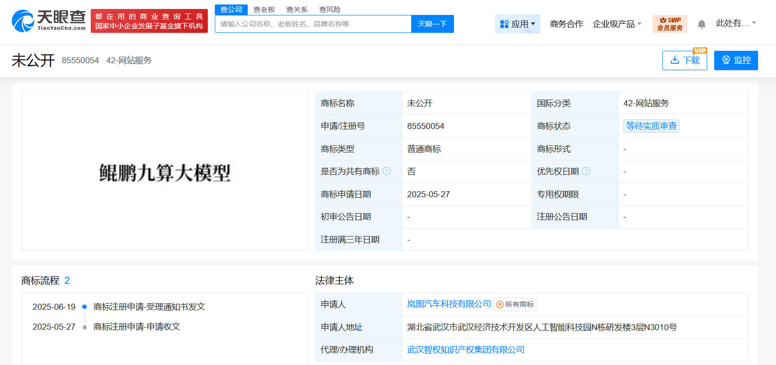Screen dimensions: 776x365
Task: Click the 下载 download button
Action: coord(684,60)
